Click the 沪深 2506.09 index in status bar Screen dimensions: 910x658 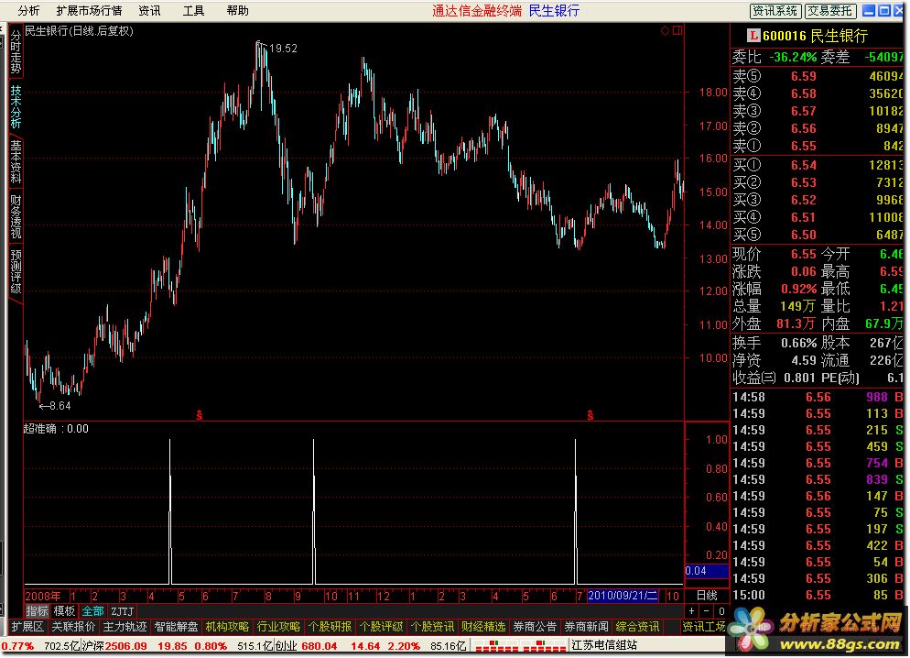point(114,646)
